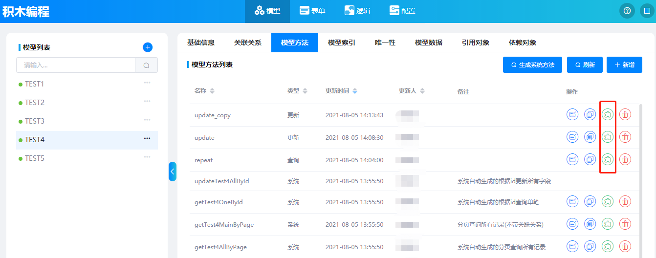The image size is (656, 258).
Task: Delete the update_copy method
Action: (x=625, y=114)
